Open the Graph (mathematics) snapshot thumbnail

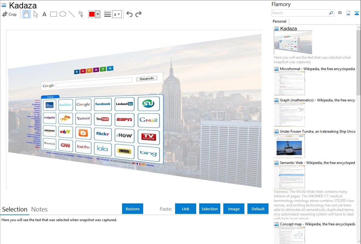coord(289,115)
